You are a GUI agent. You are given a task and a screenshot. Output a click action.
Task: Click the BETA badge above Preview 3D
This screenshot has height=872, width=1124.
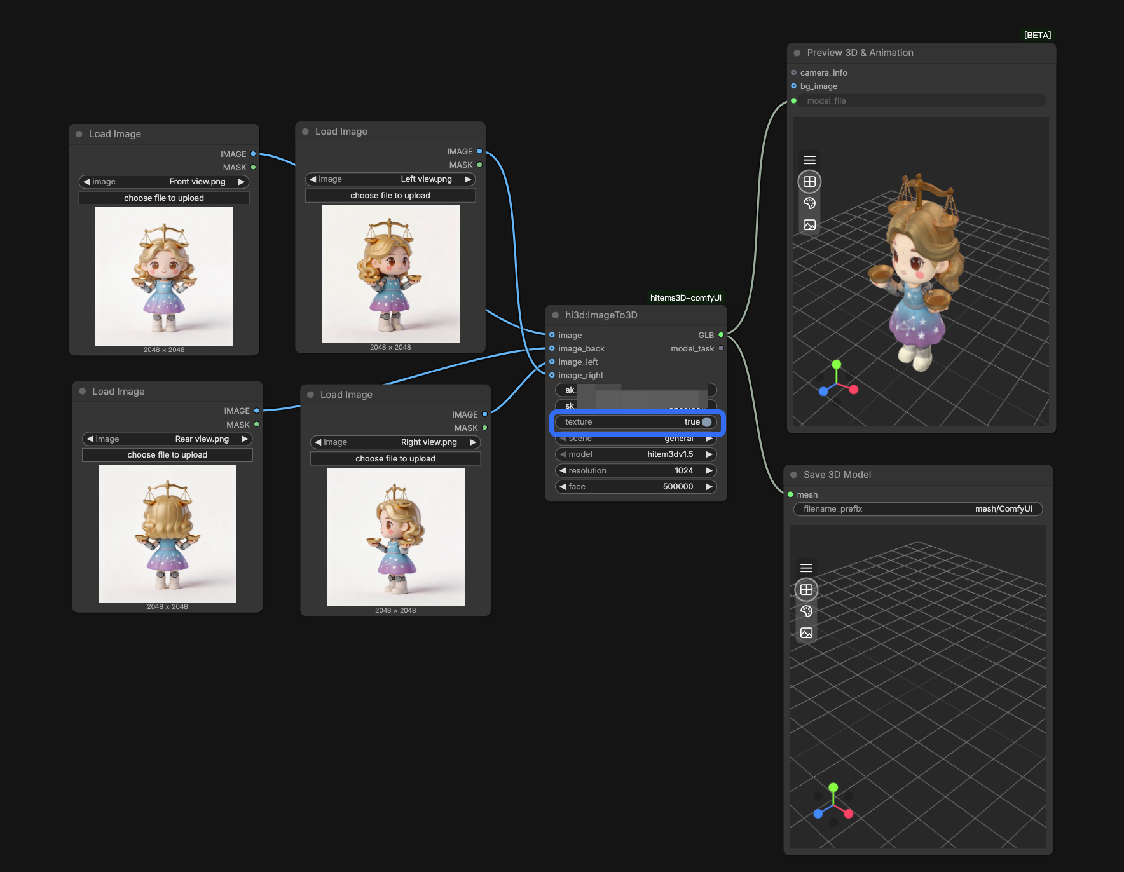click(1037, 35)
